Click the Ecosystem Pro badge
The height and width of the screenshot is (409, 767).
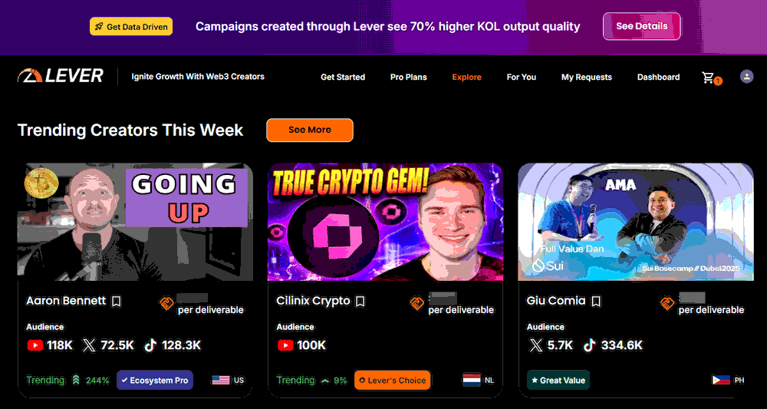click(155, 380)
